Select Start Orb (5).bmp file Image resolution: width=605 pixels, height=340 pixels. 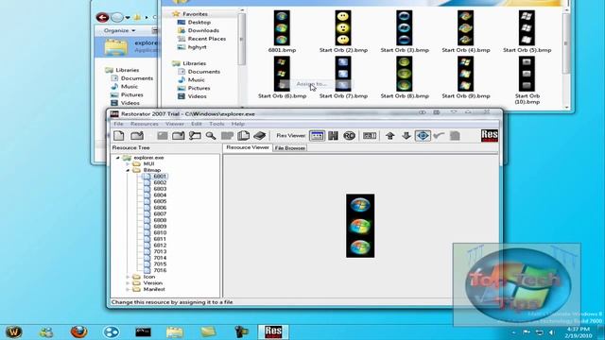coord(527,31)
